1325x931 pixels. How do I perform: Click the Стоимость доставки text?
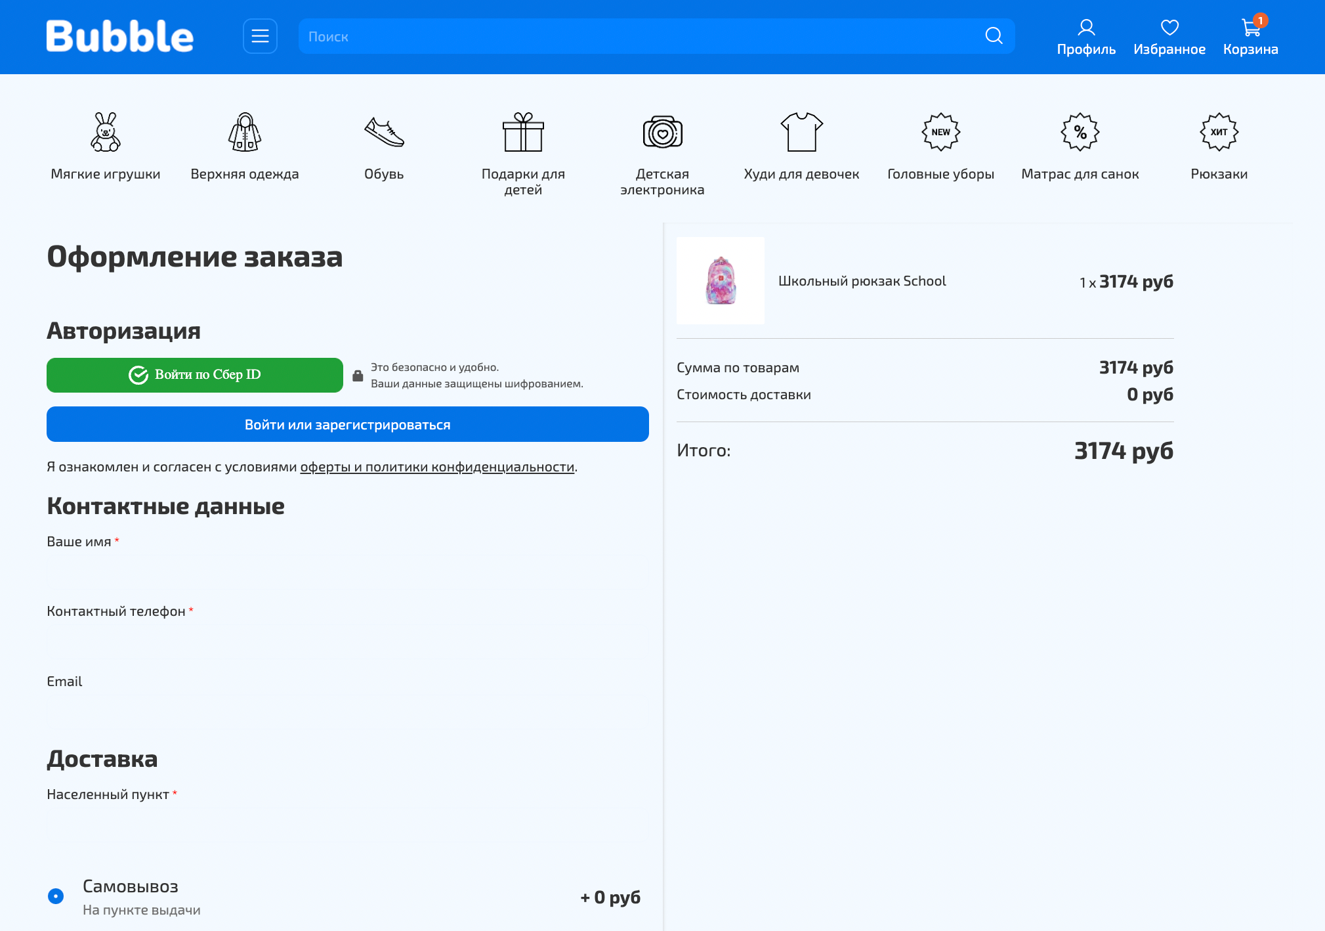[744, 395]
